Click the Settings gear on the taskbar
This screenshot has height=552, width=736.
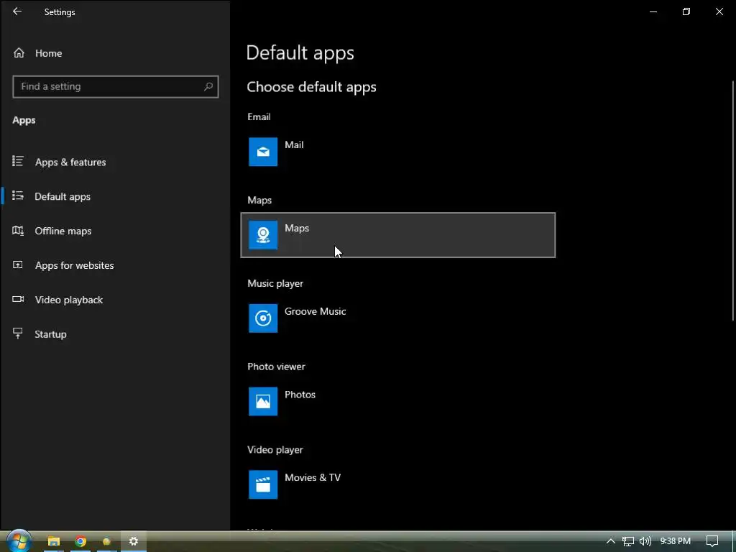[x=133, y=542]
